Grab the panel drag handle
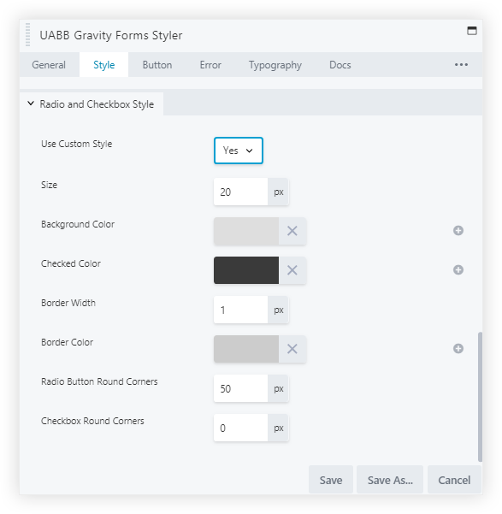502x514 pixels. (28, 35)
